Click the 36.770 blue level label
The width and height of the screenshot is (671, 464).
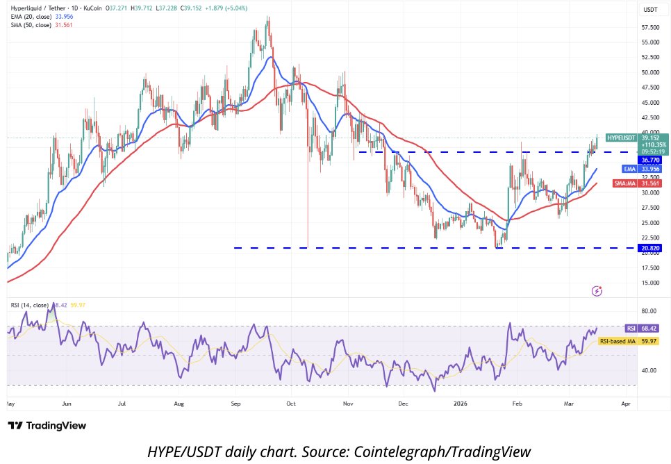650,160
